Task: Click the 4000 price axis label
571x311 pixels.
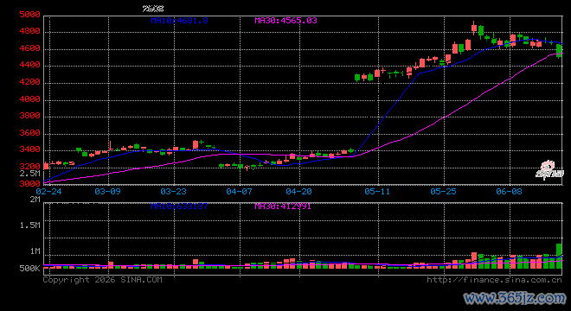Action: [30, 99]
